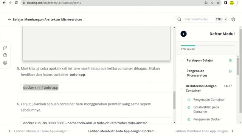The image size is (242, 136).
Task: Click check icon beside Pengenalan Docker
Action: click(189, 119)
